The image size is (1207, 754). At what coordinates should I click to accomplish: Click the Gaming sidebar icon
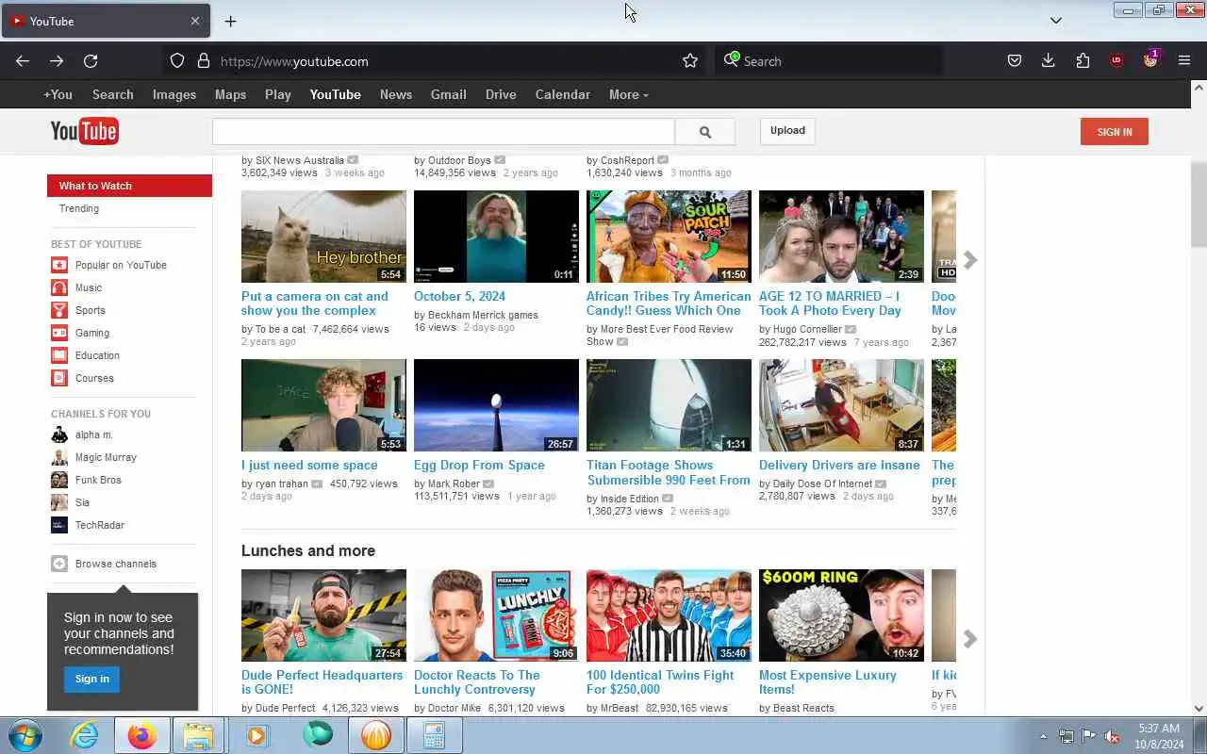(x=59, y=333)
